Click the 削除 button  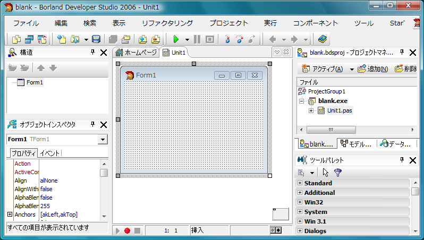(405, 69)
